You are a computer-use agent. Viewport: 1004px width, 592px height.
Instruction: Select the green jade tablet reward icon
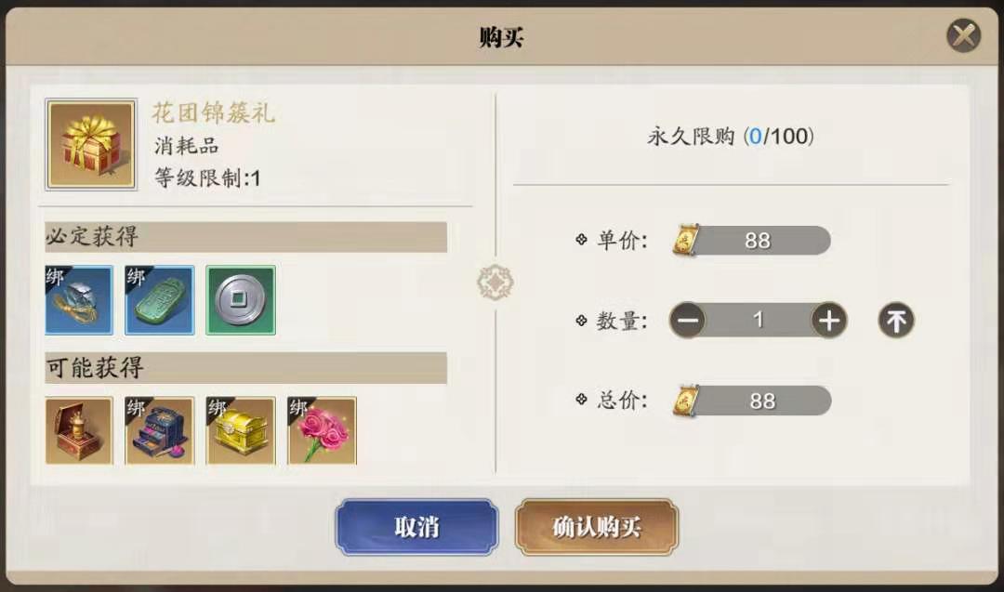160,300
